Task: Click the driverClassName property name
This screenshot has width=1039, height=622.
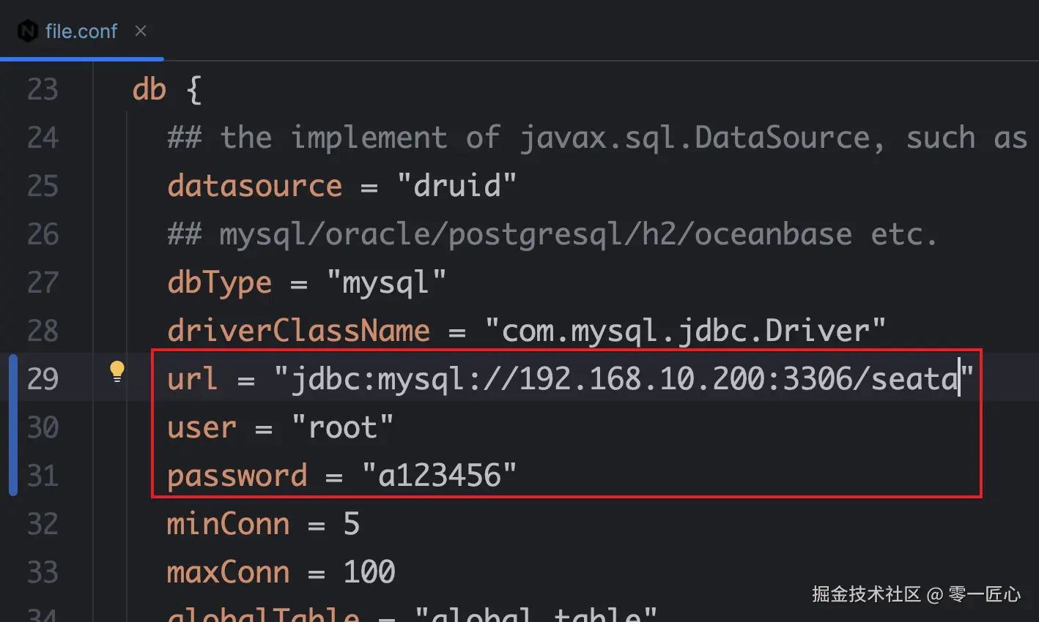Action: click(x=298, y=331)
